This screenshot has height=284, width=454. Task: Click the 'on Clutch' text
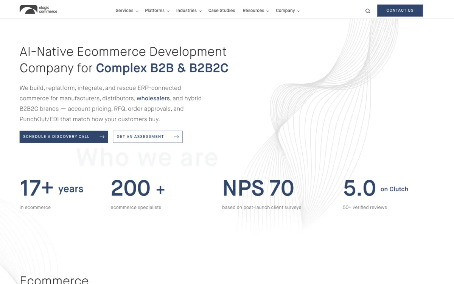pos(394,189)
